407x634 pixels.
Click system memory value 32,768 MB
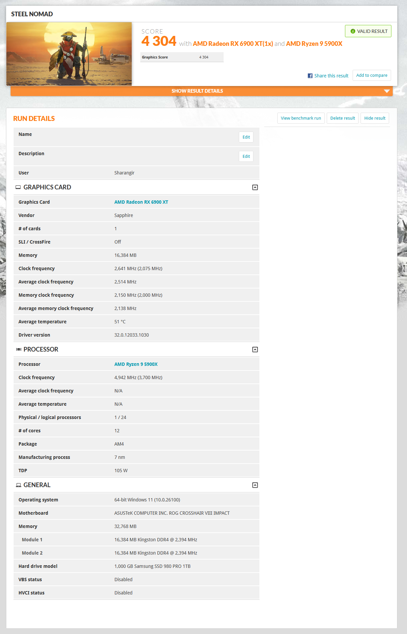click(125, 526)
